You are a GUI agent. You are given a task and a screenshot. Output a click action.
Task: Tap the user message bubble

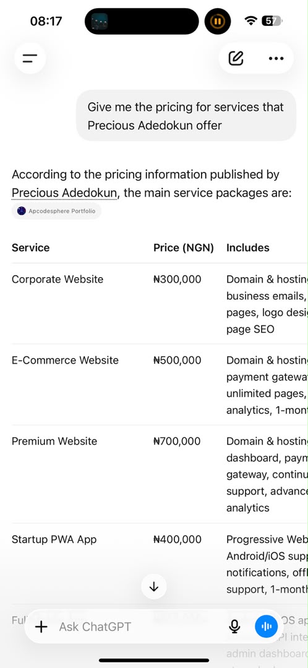(x=186, y=116)
